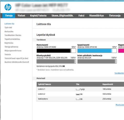
Task: Click the HP logo icon
Action: tap(8, 7)
